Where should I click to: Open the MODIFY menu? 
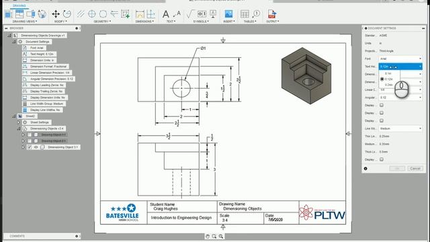pyautogui.click(x=60, y=22)
